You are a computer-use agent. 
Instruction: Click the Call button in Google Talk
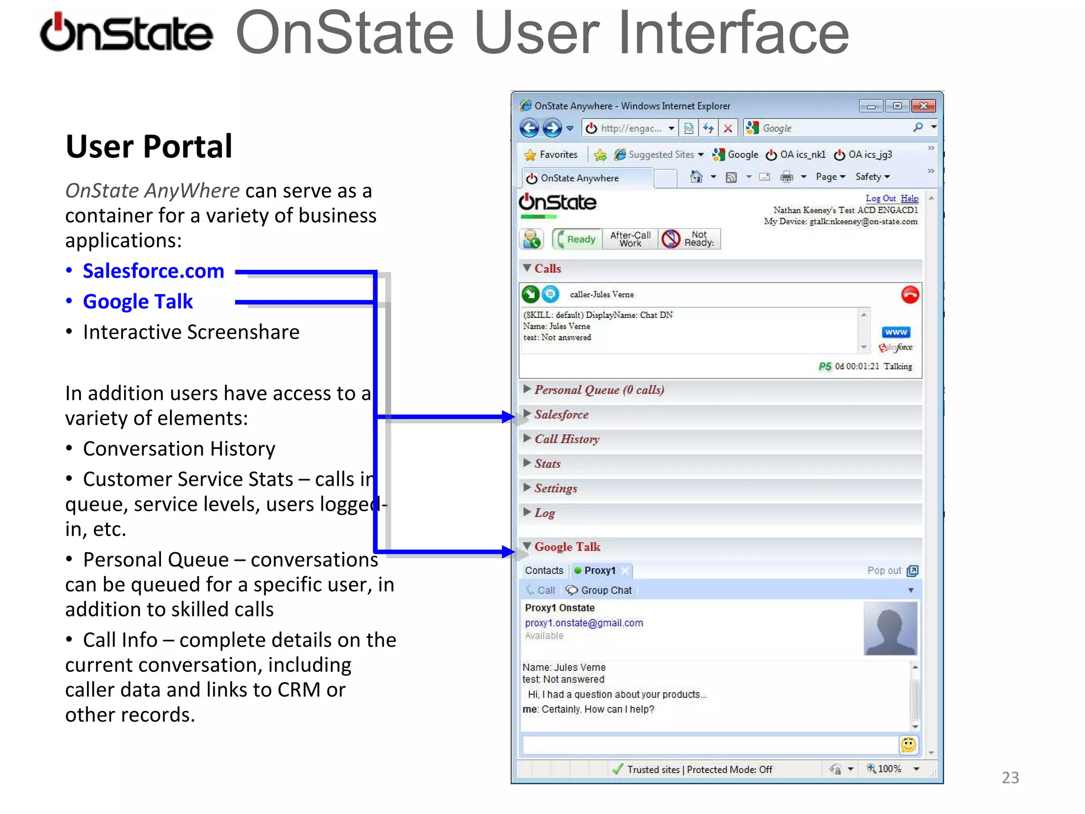(540, 590)
